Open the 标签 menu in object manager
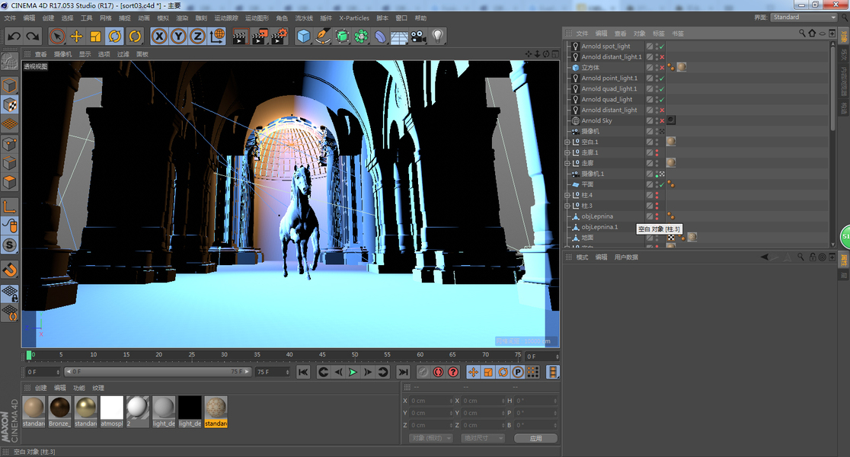Image resolution: width=850 pixels, height=457 pixels. 659,34
